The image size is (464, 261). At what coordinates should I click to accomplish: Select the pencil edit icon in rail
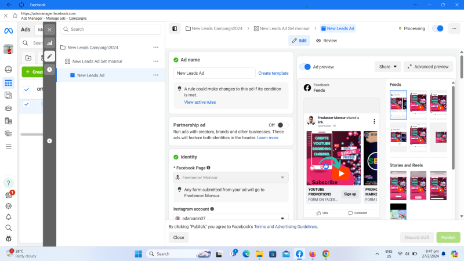(x=49, y=56)
